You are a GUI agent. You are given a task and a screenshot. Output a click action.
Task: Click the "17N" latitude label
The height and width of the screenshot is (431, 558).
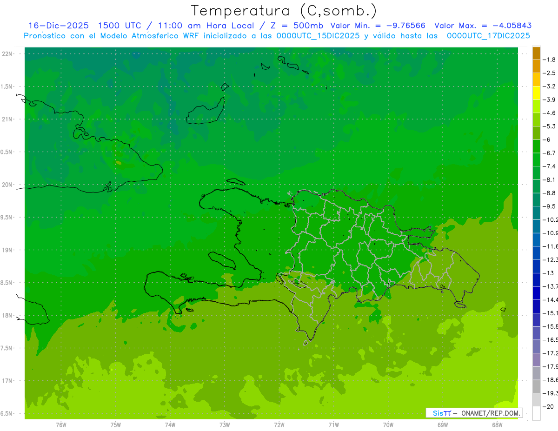8,381
